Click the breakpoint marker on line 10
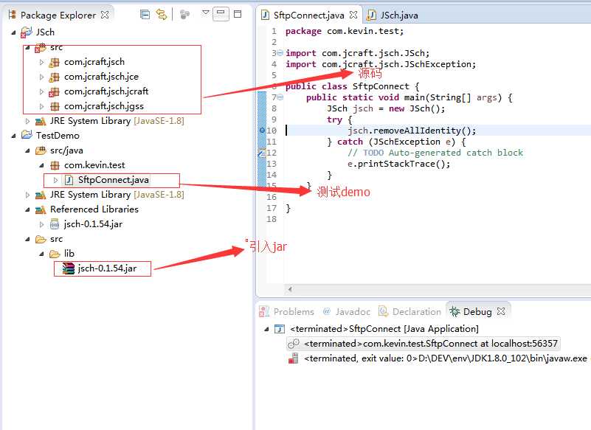Viewport: 591px width, 430px height. tap(262, 131)
